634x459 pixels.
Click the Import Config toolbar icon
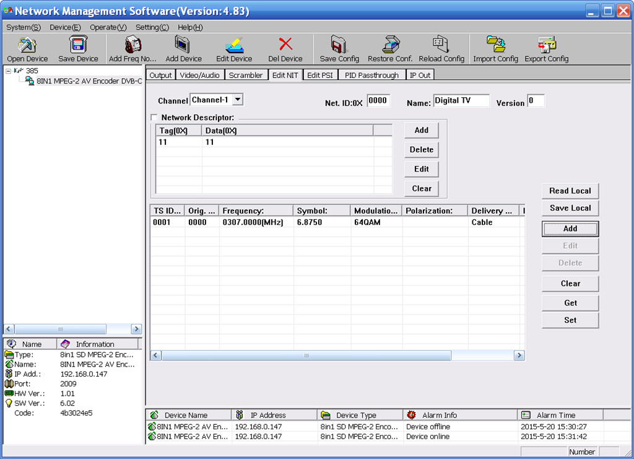click(x=496, y=45)
